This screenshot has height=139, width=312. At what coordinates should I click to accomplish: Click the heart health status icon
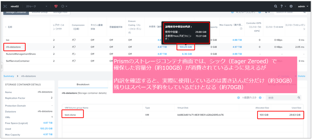click(56, 6)
